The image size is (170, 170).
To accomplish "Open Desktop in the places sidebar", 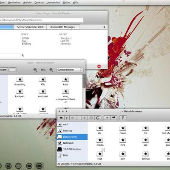I will [x=72, y=130].
